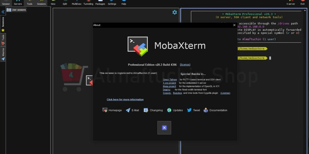309x154 pixels.
Task: Switch to the Tools vertical sidebar tab
Action: coord(3,40)
